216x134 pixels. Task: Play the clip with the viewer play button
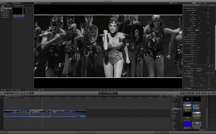coord(108,90)
